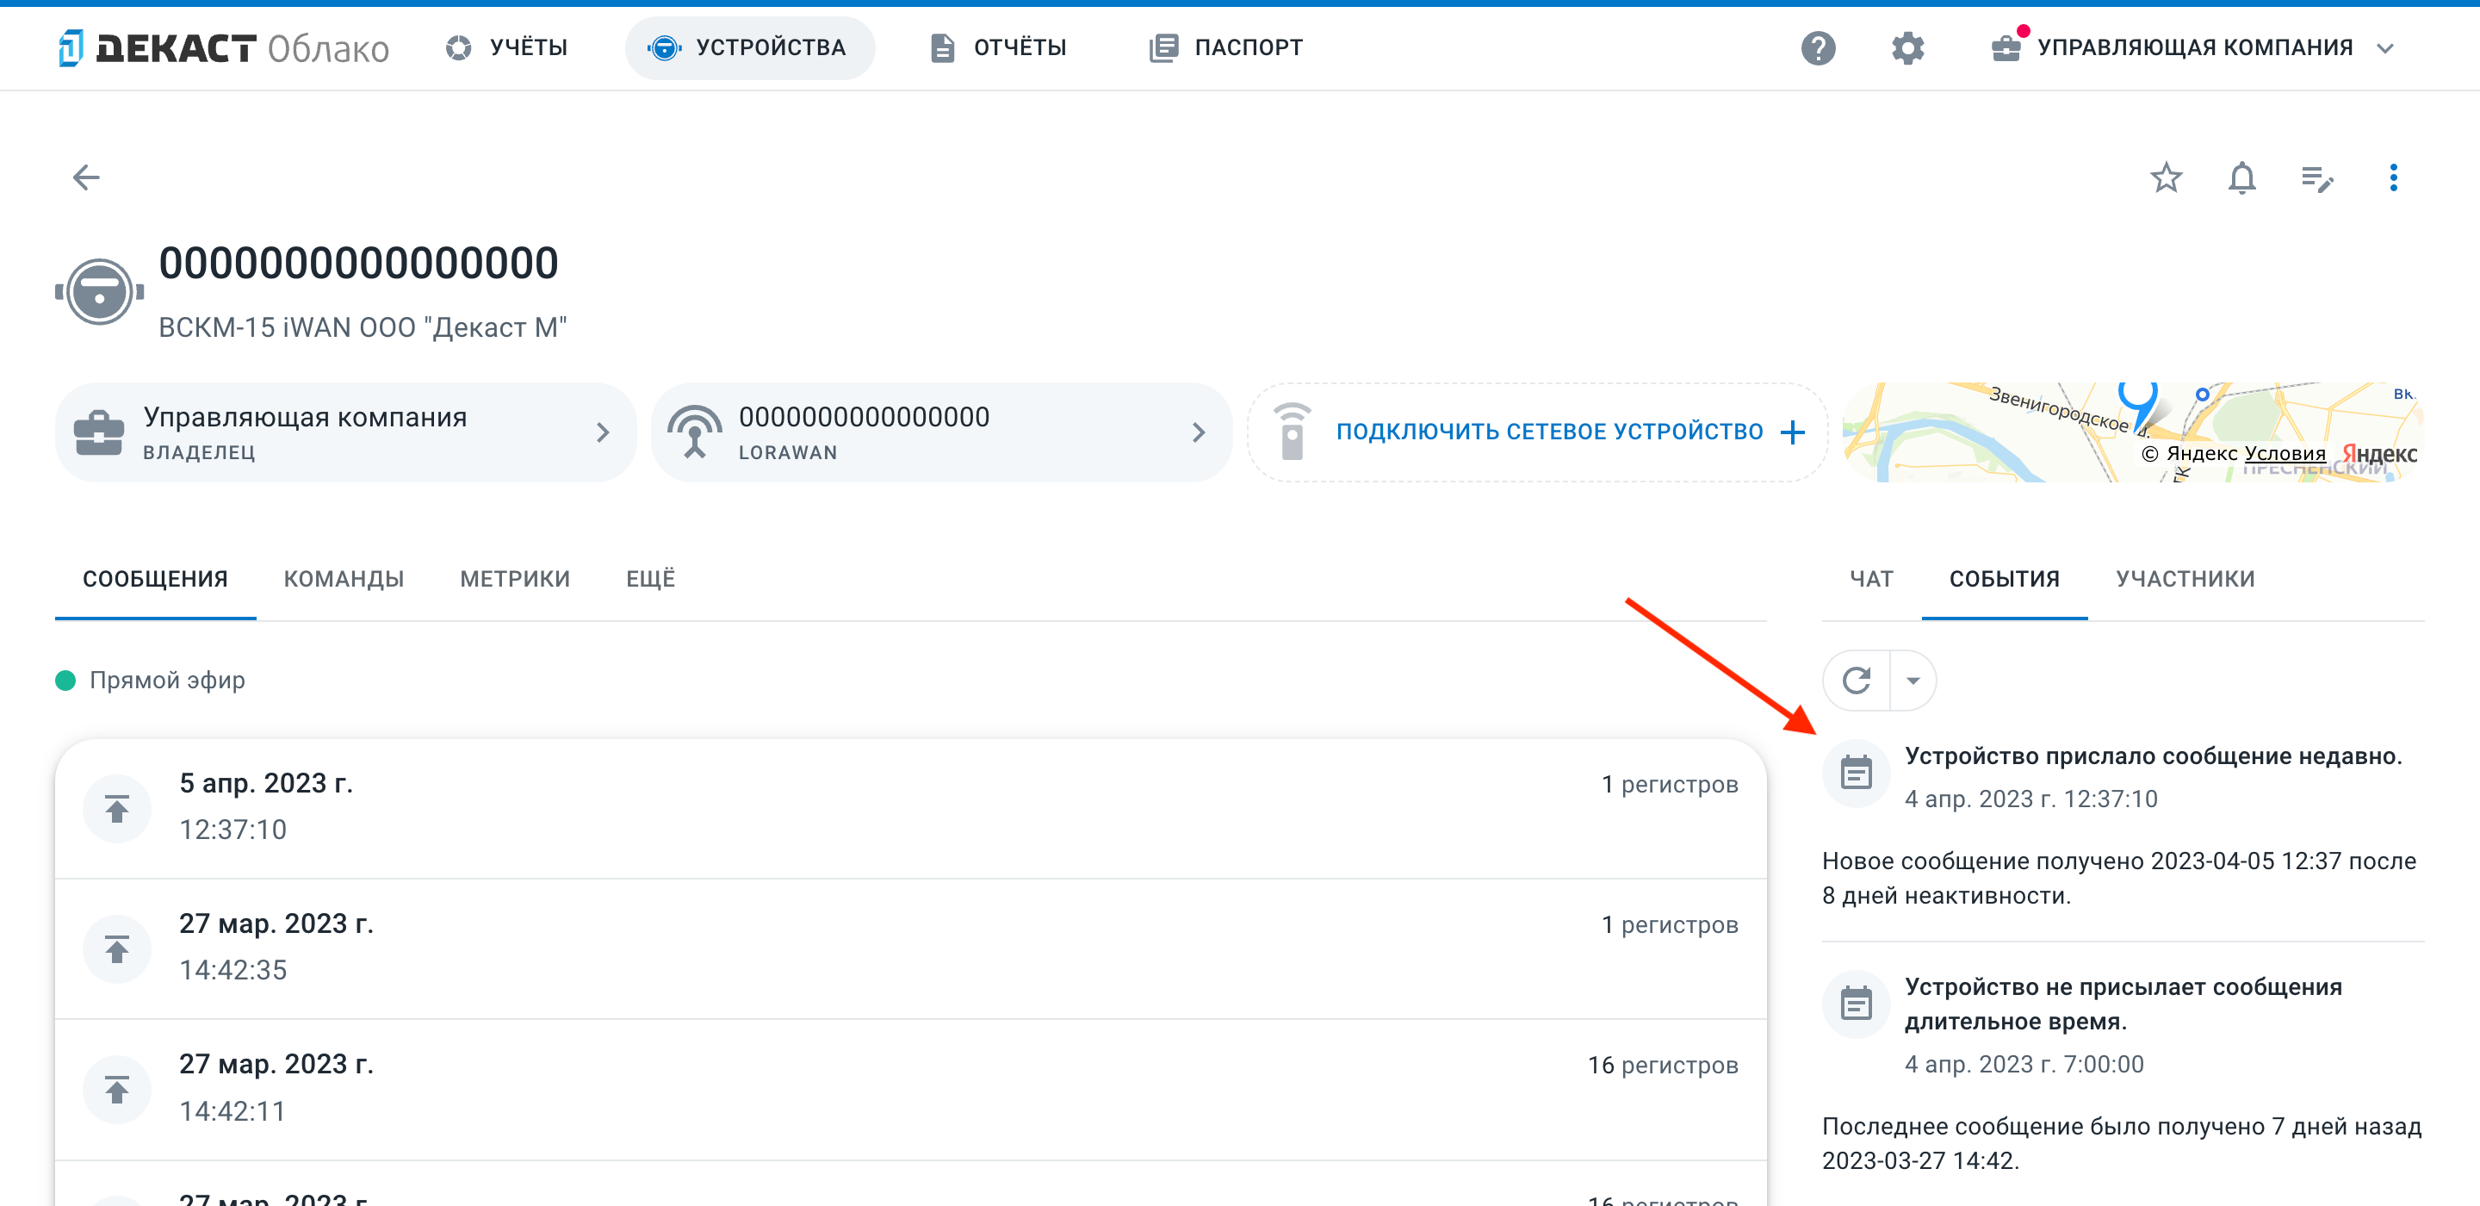Click the LoRaWAN antenna icon
The image size is (2480, 1206).
pyautogui.click(x=694, y=431)
